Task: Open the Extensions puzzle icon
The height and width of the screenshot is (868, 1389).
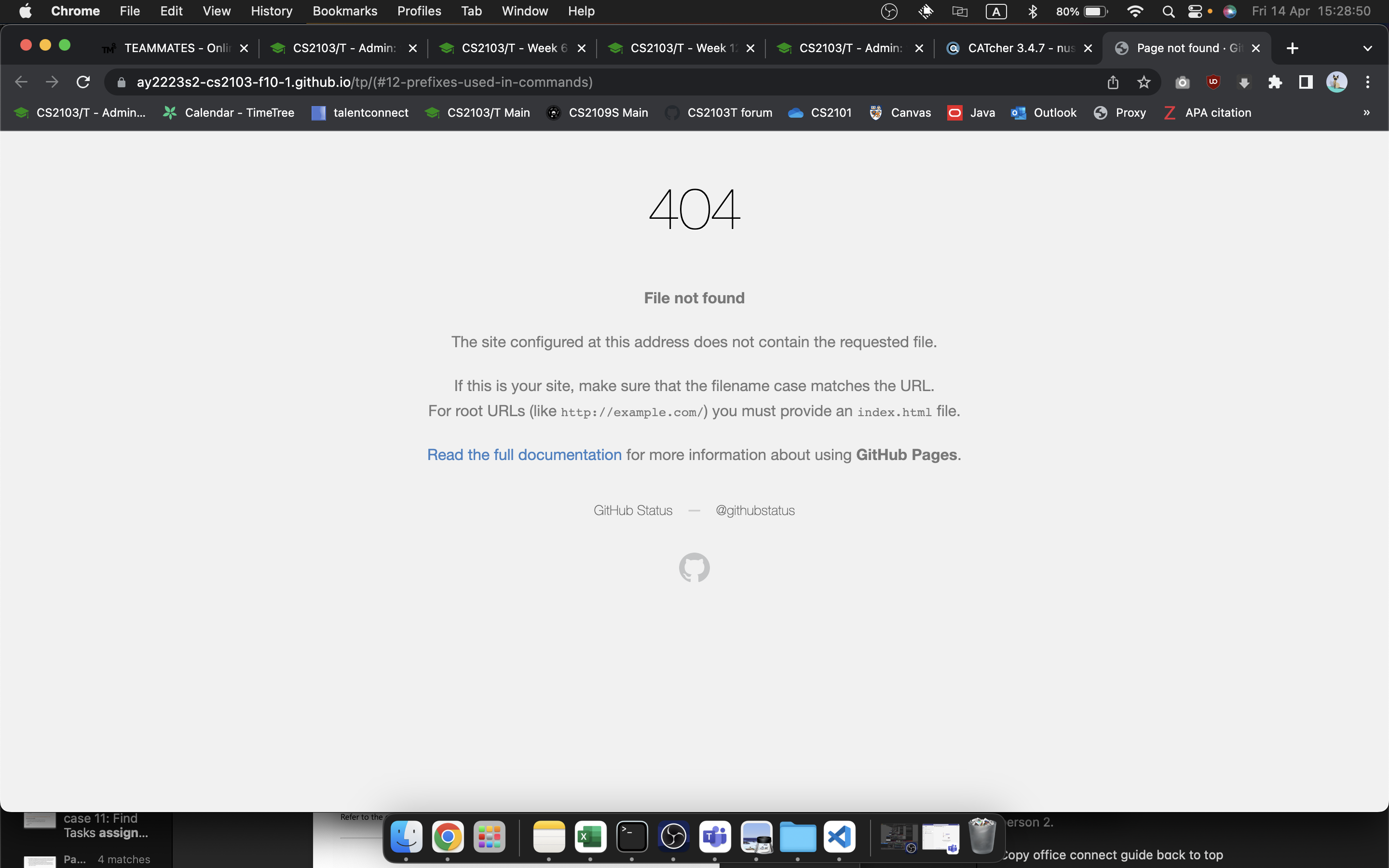Action: click(x=1275, y=82)
